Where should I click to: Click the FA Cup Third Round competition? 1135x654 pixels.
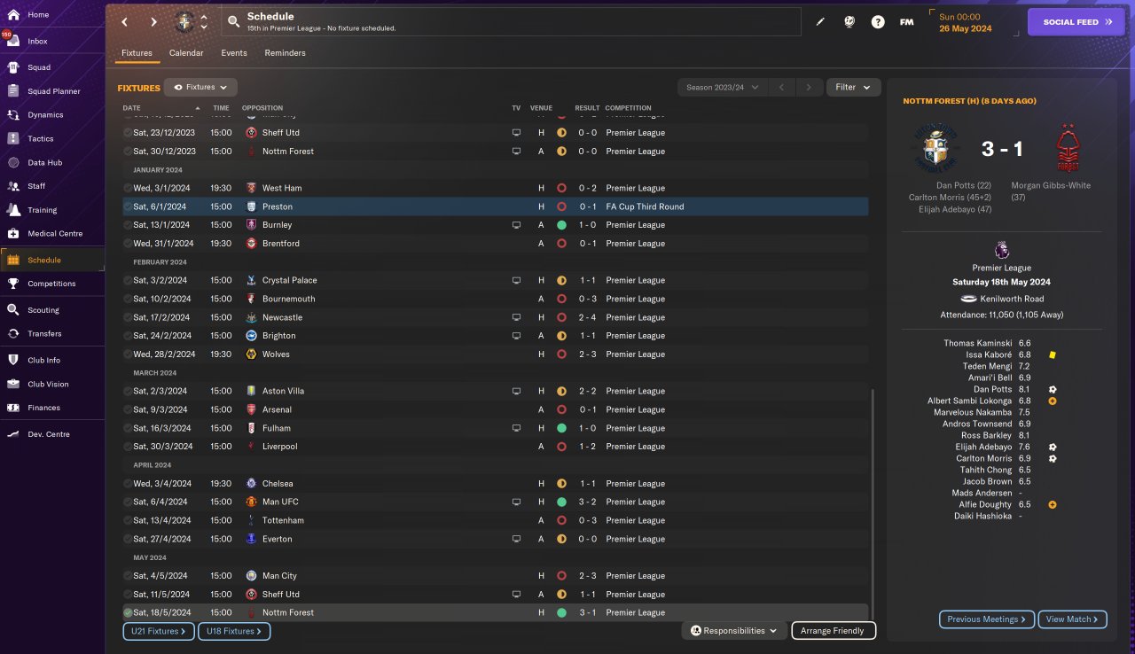click(645, 206)
